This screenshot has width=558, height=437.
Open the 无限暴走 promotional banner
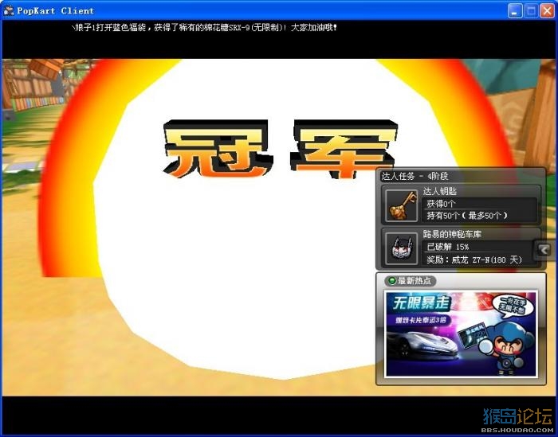point(461,334)
